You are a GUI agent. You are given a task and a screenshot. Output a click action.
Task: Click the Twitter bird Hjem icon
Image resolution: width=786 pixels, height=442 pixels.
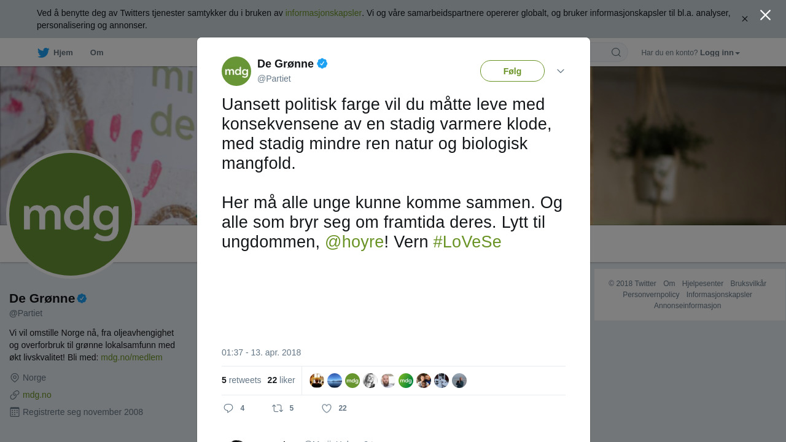(43, 53)
